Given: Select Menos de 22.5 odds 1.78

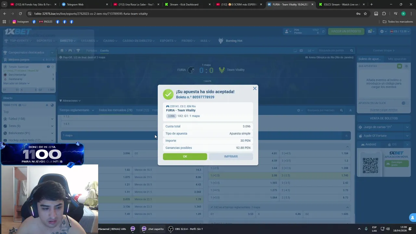Looking at the screenshot, I should (x=168, y=199).
